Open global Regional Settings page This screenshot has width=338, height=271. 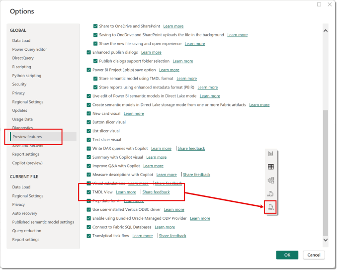28,102
